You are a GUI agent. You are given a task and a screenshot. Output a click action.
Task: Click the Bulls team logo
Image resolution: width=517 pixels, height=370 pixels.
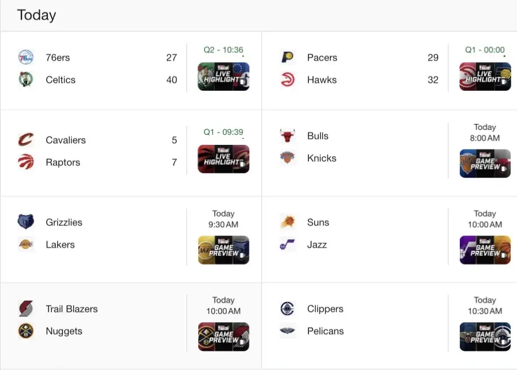[287, 136]
